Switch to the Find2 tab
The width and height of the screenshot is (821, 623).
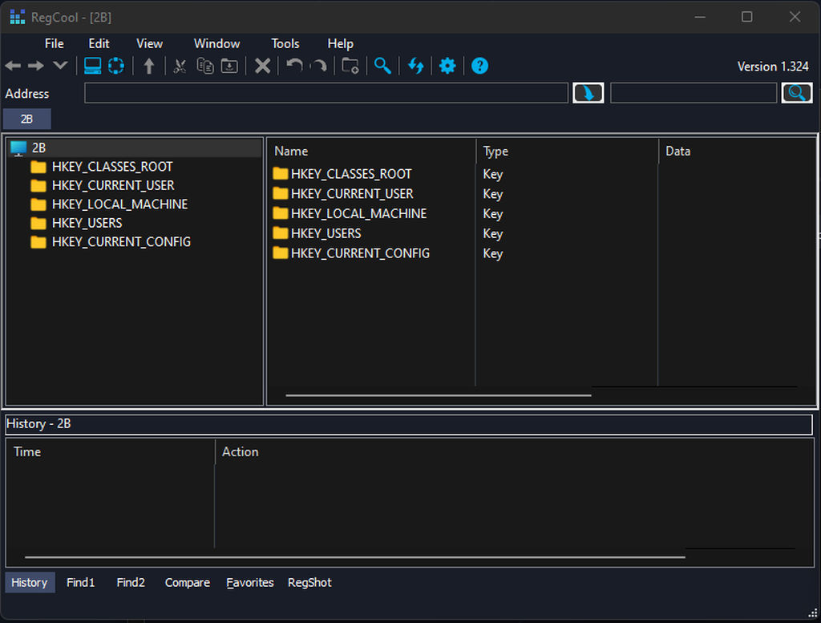tap(131, 583)
